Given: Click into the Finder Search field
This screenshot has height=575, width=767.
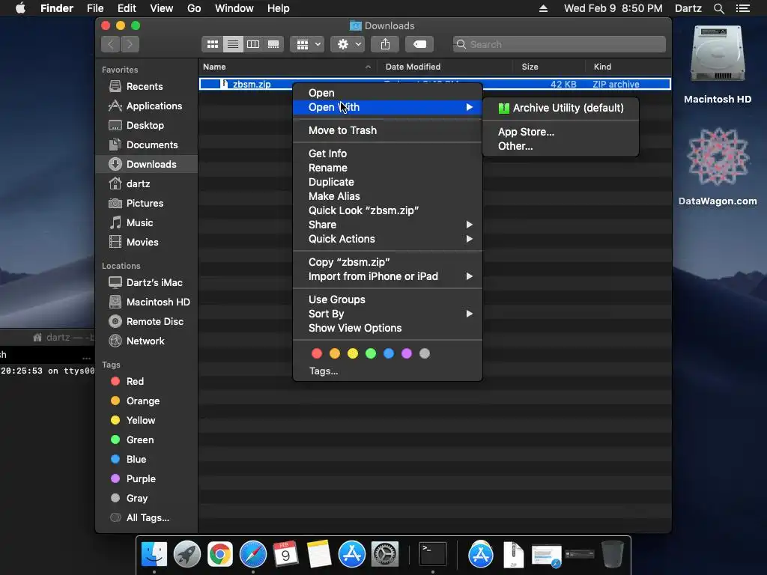Looking at the screenshot, I should (559, 44).
